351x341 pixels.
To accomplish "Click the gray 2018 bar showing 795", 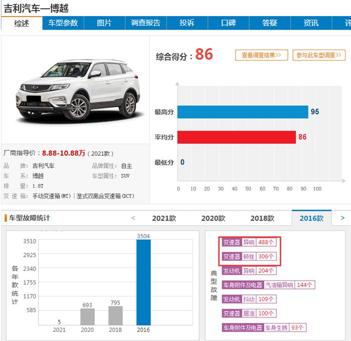I will pos(115,315).
